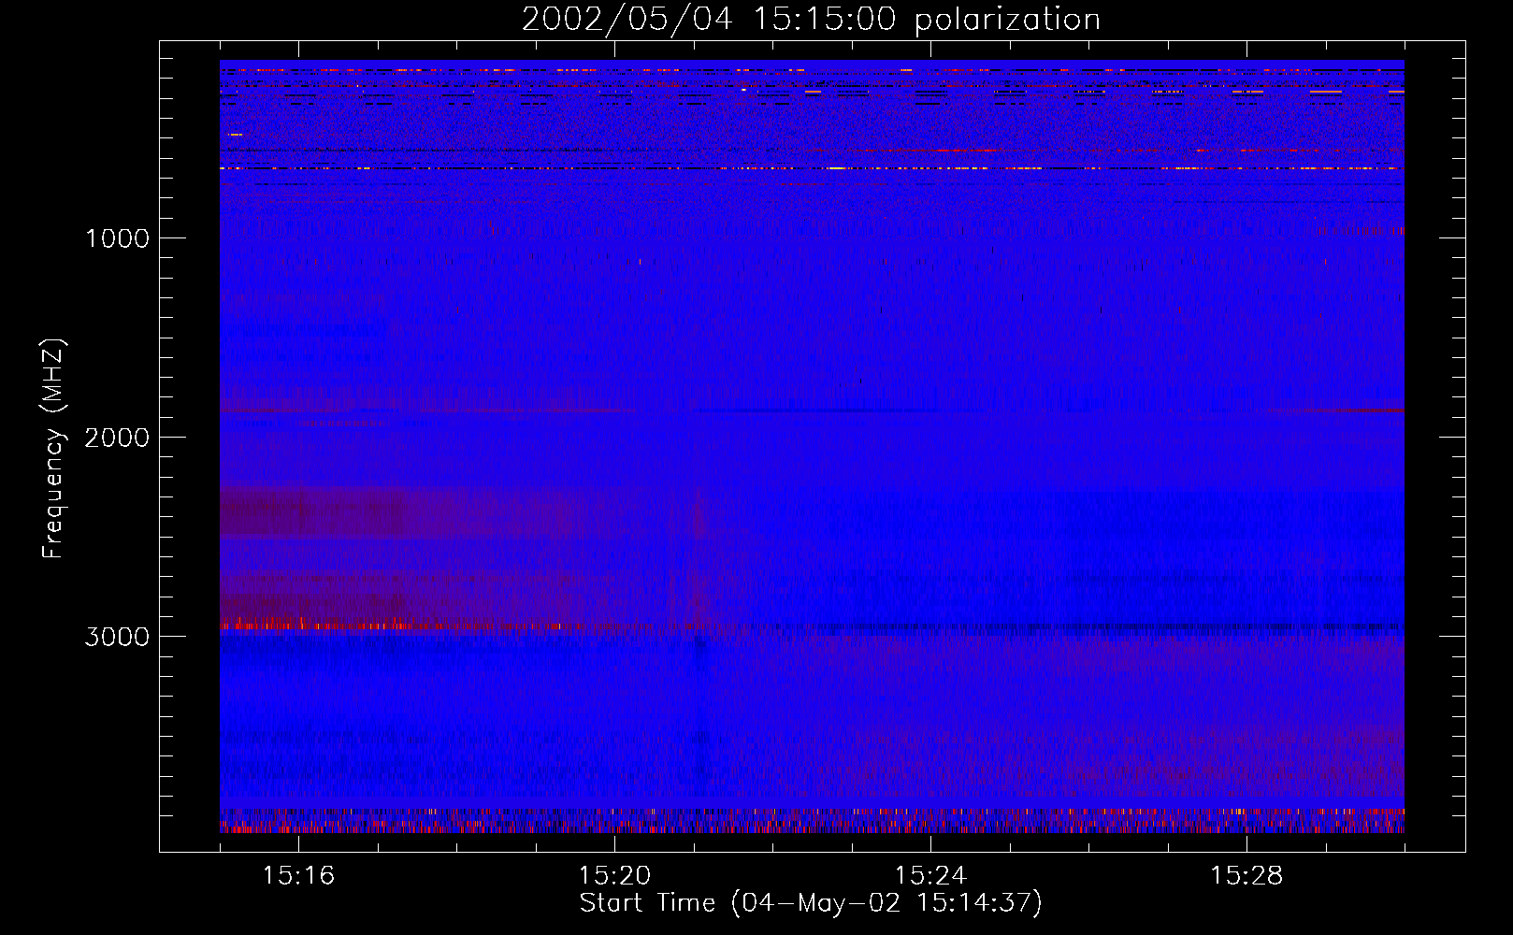
Task: Click the "2000" frequency tick label
Action: (117, 438)
